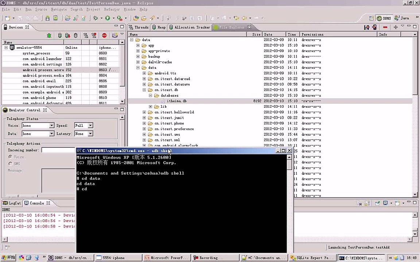Screen dimensions: 420x262
Task: Click the Screen Capture camera icon
Action: pyautogui.click(x=115, y=35)
